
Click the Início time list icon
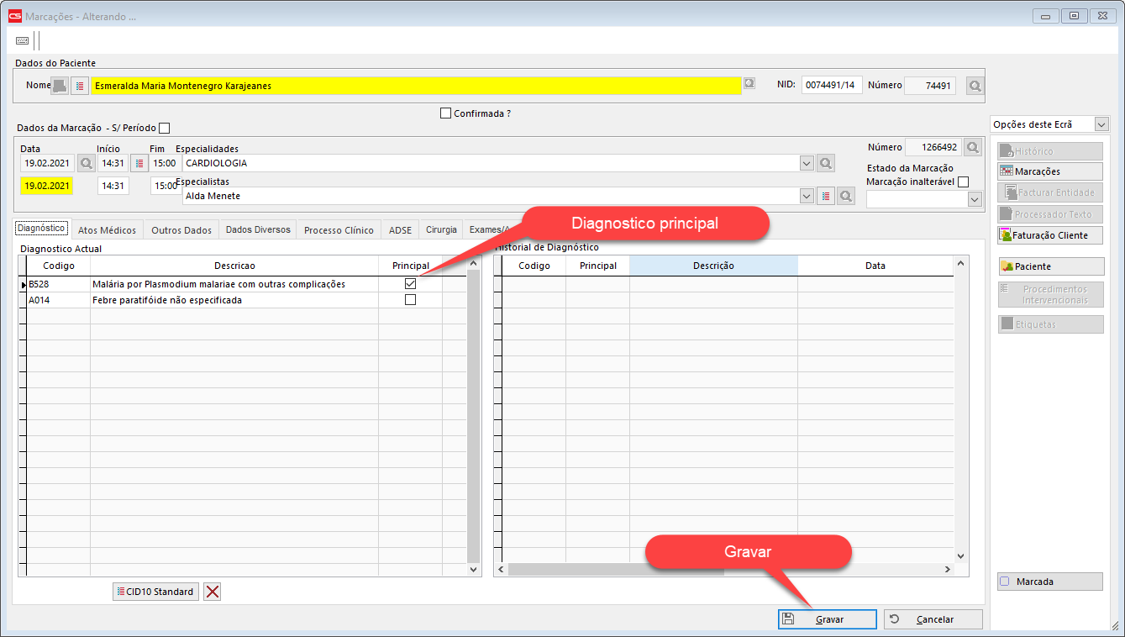139,163
